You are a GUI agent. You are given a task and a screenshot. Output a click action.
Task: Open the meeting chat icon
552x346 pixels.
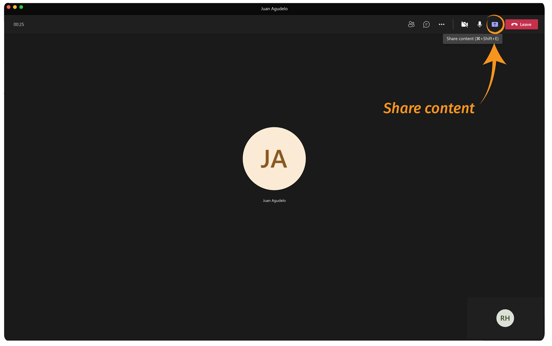pos(426,24)
